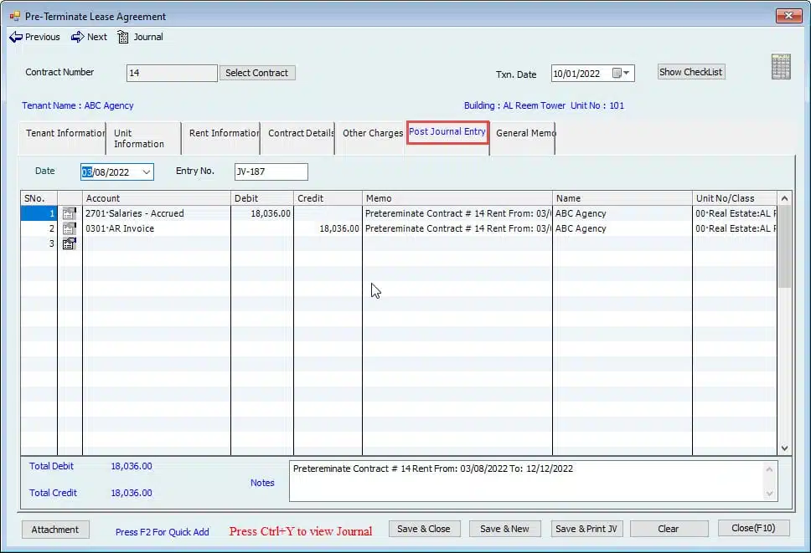The height and width of the screenshot is (553, 811).
Task: Click the Previous arrow icon
Action: [16, 37]
